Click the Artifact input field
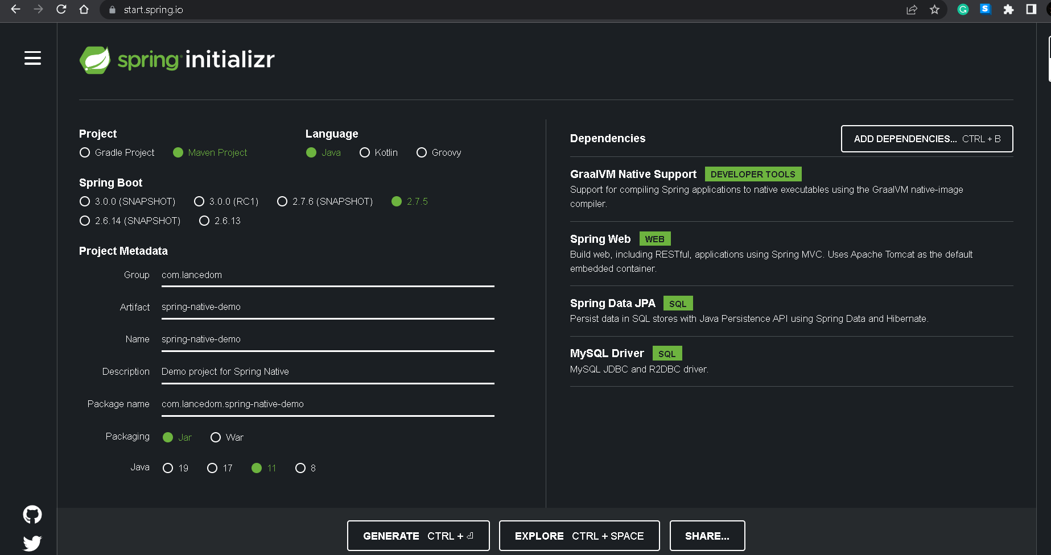Screen dimensions: 1051x555 (x=328, y=307)
